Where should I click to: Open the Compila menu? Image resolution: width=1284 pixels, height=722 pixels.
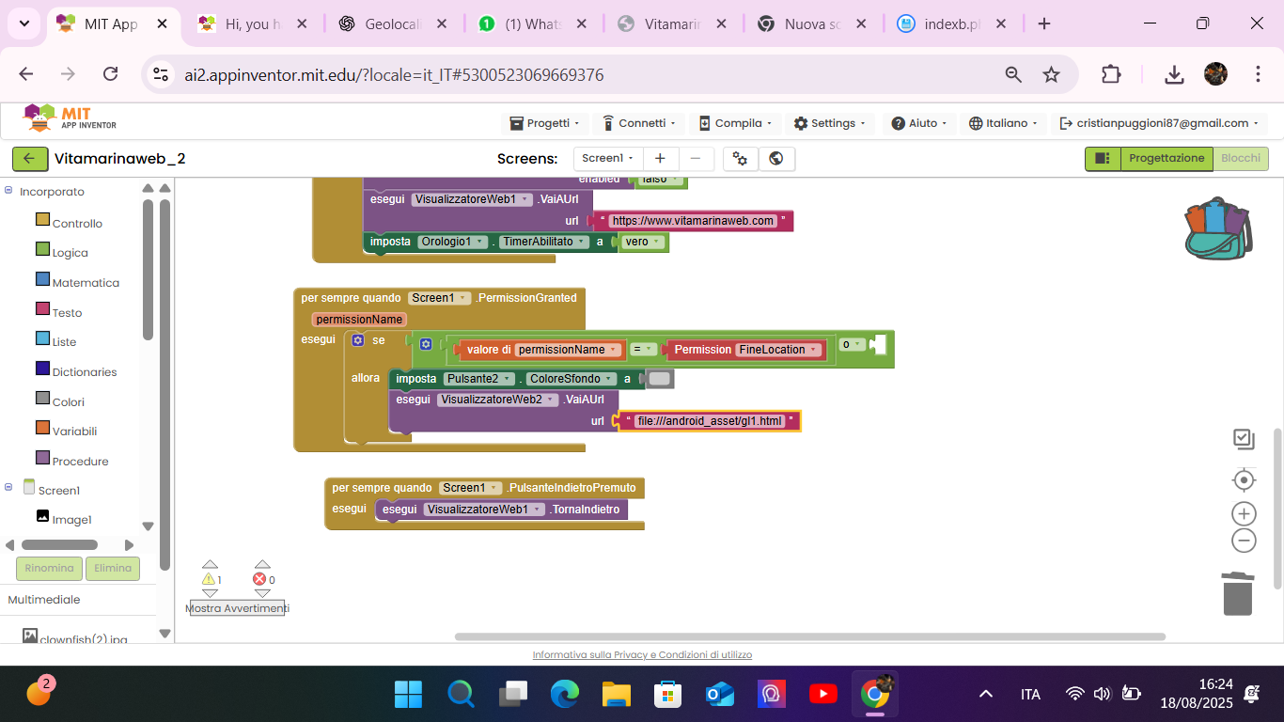tap(735, 123)
